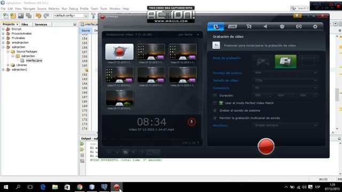Open the yellow dropdown button in Action! title bar
Viewport: 342px width, 192px height.
[297, 15]
